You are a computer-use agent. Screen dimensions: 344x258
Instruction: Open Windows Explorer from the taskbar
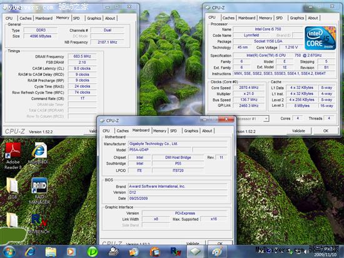[x=51, y=252]
